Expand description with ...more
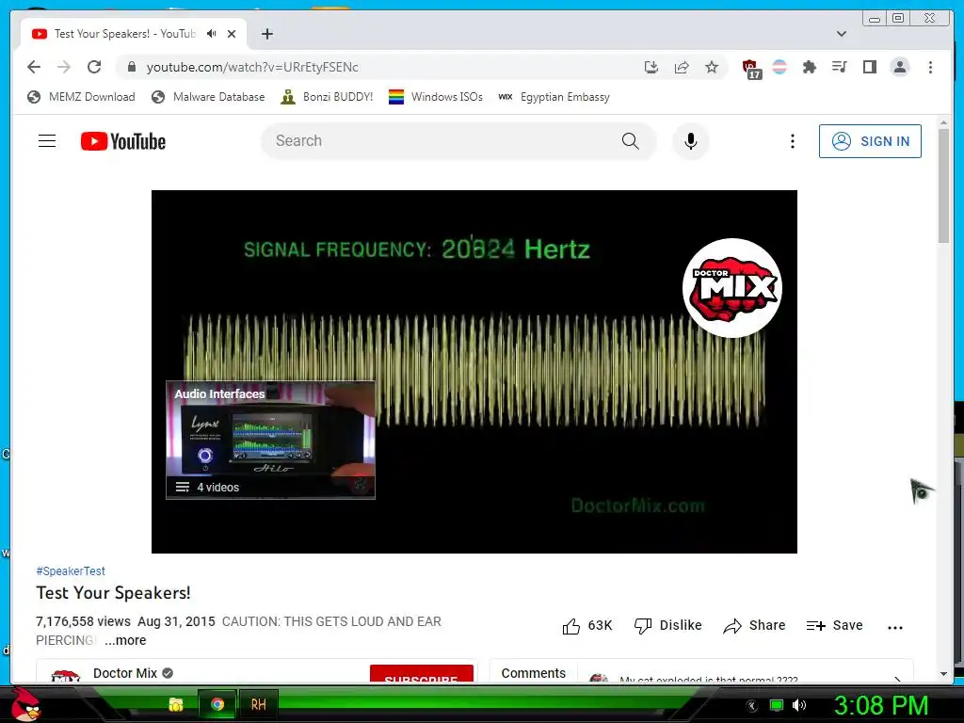This screenshot has width=964, height=723. 125,640
